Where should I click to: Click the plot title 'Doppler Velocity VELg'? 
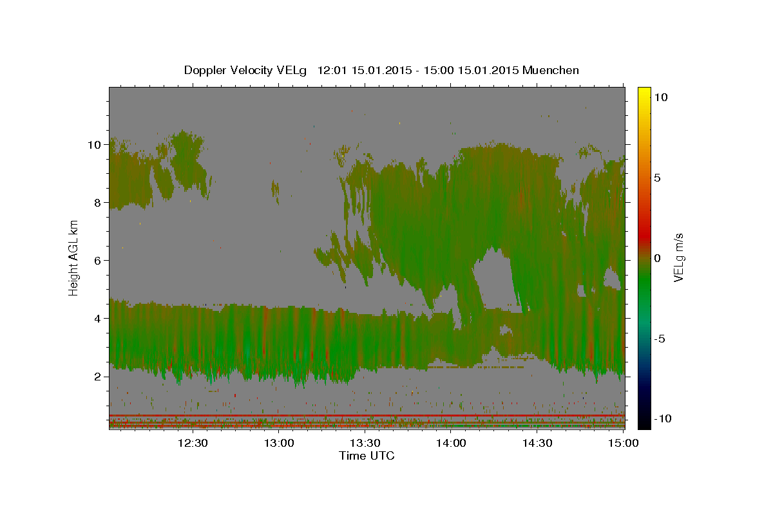(x=245, y=70)
